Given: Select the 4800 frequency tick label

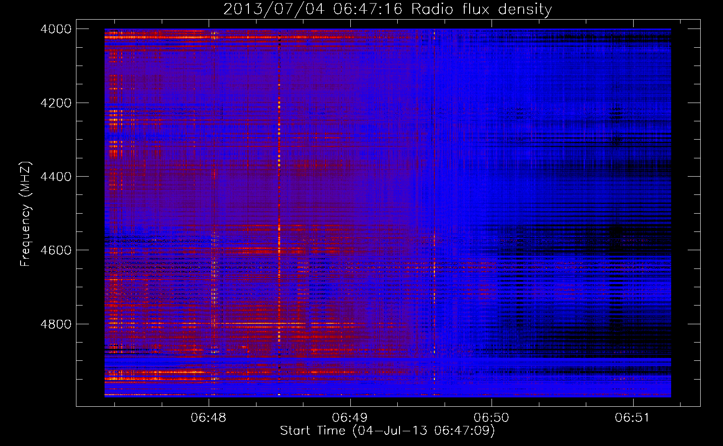Looking at the screenshot, I should tap(56, 324).
